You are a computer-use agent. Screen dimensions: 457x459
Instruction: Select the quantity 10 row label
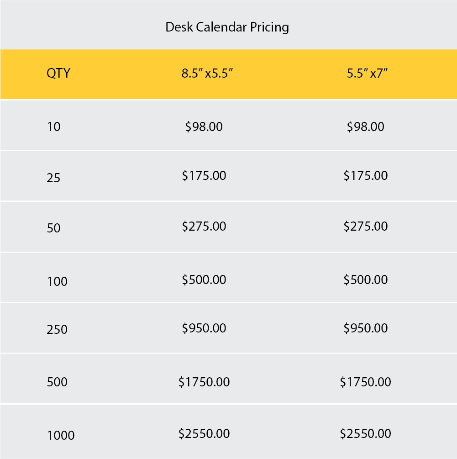tap(53, 127)
